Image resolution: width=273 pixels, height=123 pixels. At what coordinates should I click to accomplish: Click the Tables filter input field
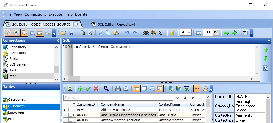31,93
